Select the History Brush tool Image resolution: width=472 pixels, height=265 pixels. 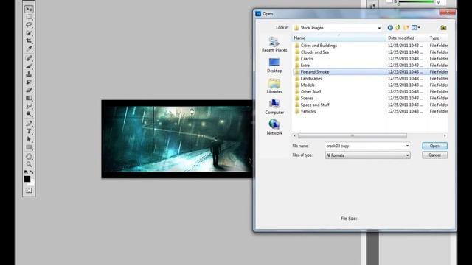point(29,82)
